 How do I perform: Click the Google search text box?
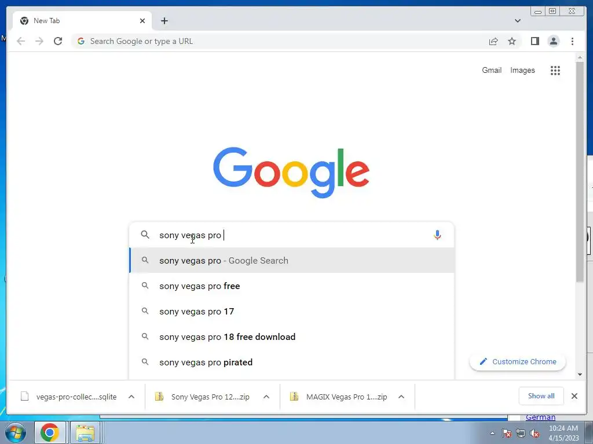tap(291, 235)
